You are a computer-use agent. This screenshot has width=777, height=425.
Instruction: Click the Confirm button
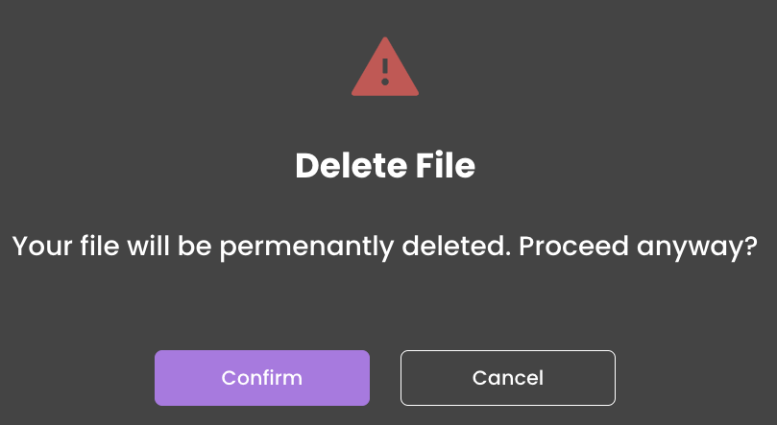tap(262, 378)
